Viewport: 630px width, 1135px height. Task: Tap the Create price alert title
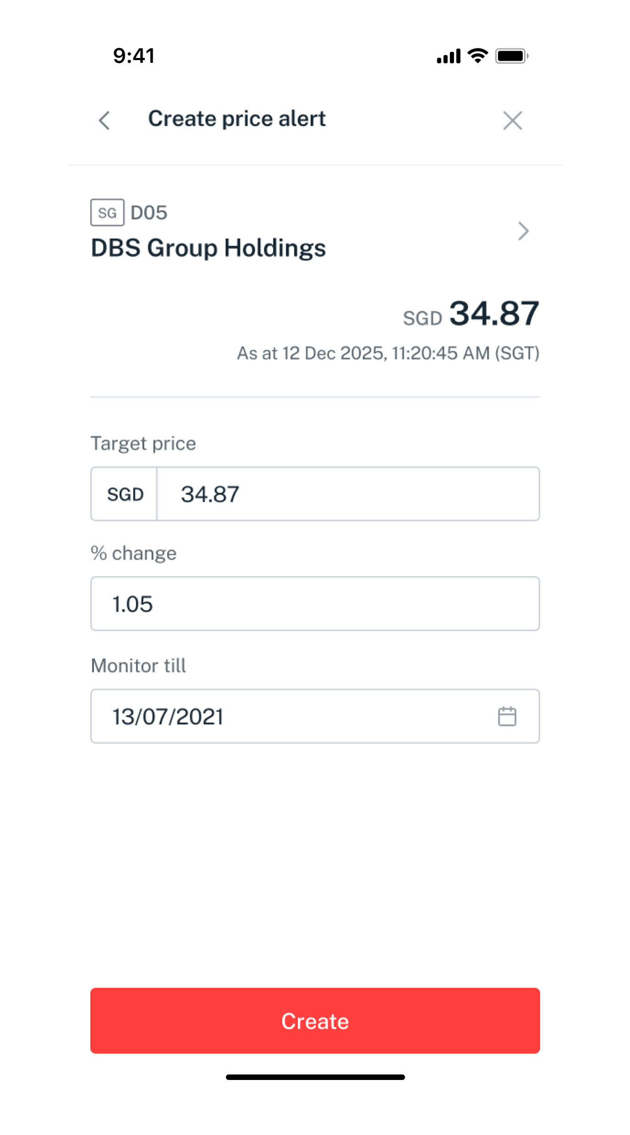tap(237, 119)
